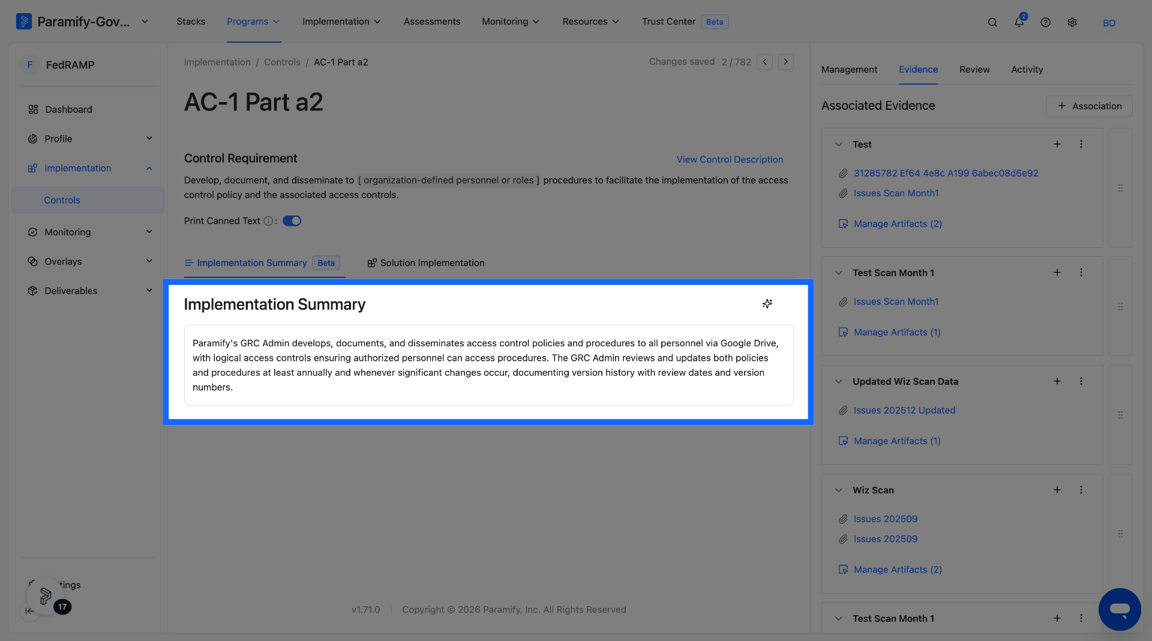Add item to Wiz Scan group
The width and height of the screenshot is (1152, 641).
click(x=1057, y=490)
